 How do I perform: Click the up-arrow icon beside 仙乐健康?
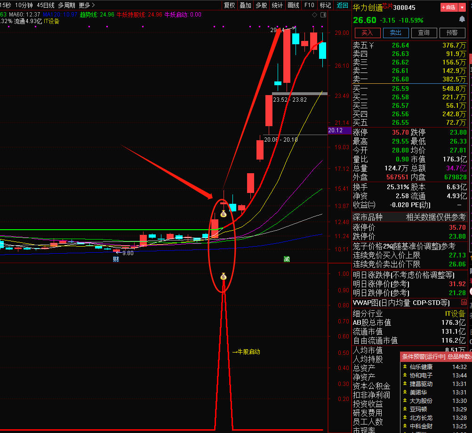click(x=405, y=367)
